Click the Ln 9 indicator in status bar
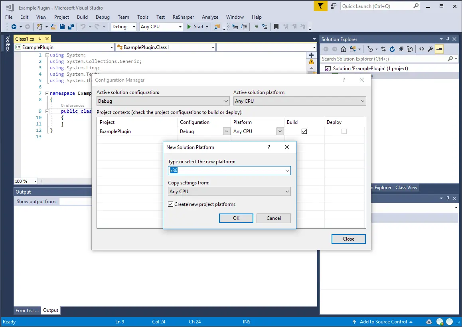 click(120, 322)
